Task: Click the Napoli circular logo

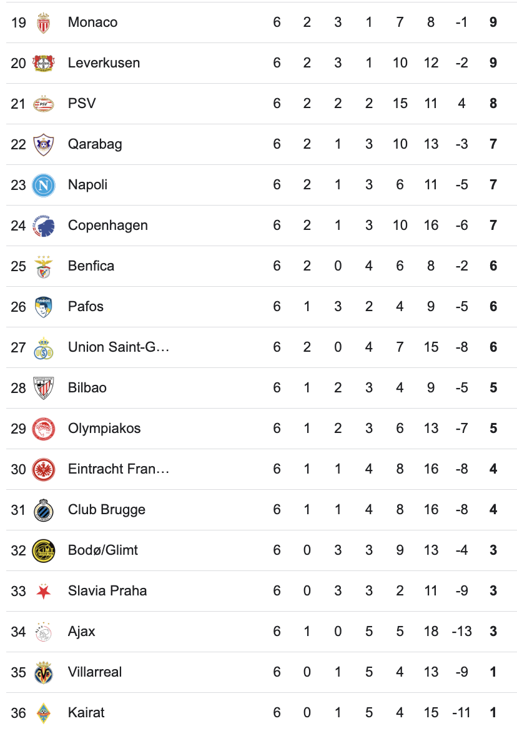Action: (x=43, y=185)
